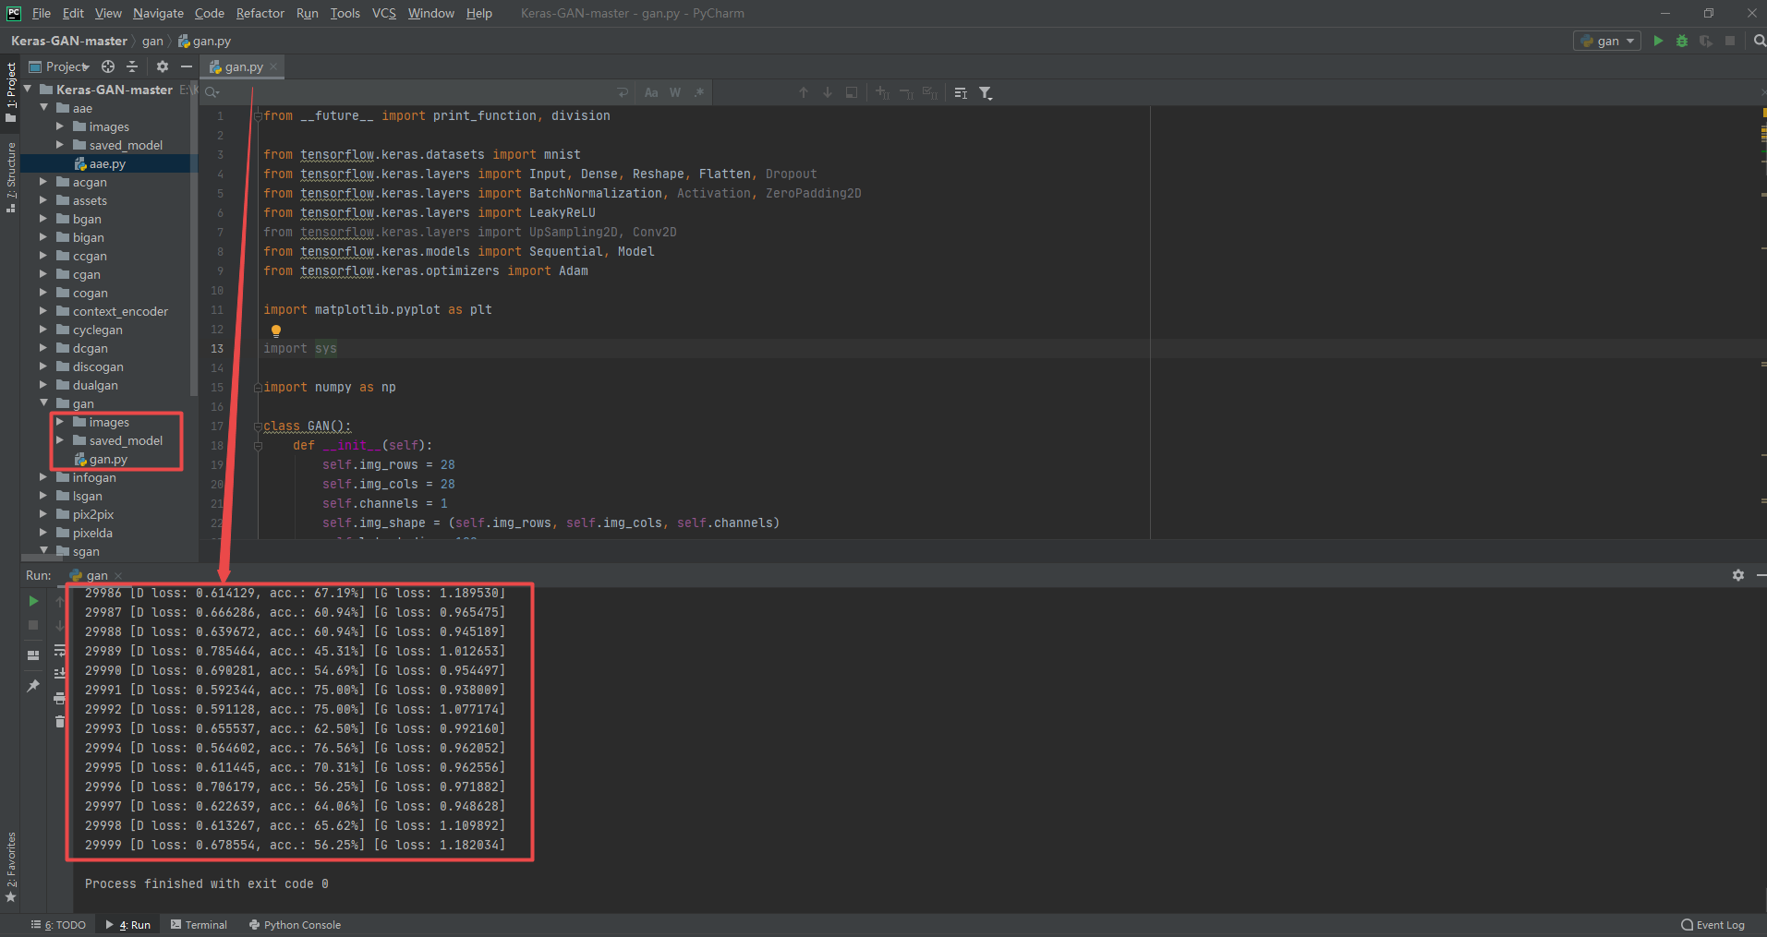Screen dimensions: 1767x937
Task: Expand the acgan folder
Action: [x=43, y=182]
